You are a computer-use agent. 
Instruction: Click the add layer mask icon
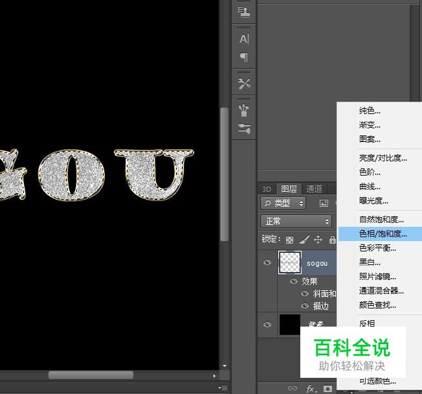click(x=328, y=388)
